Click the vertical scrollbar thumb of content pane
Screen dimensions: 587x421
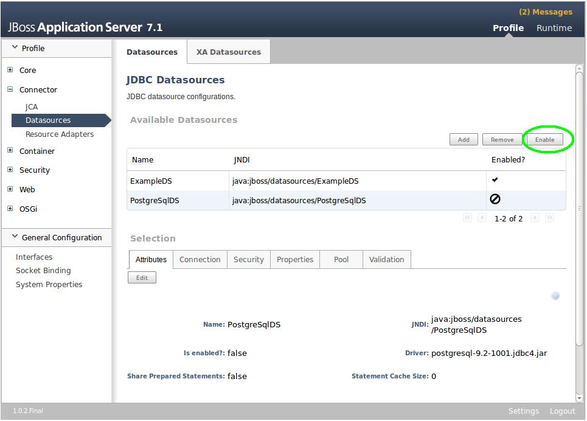579,209
